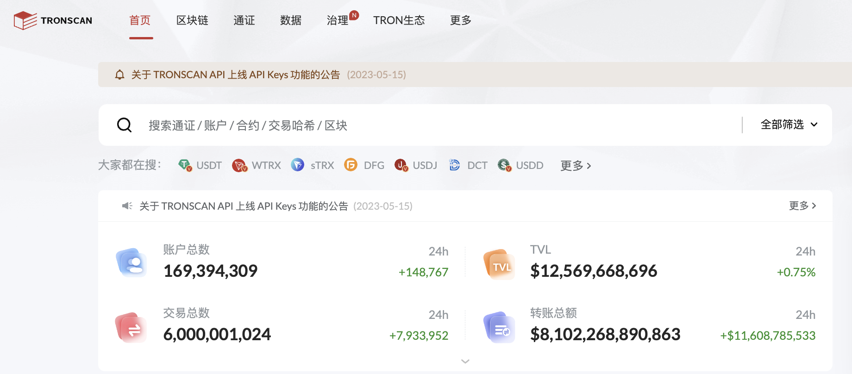Click the USDT token icon
Image resolution: width=852 pixels, height=374 pixels.
(x=185, y=165)
